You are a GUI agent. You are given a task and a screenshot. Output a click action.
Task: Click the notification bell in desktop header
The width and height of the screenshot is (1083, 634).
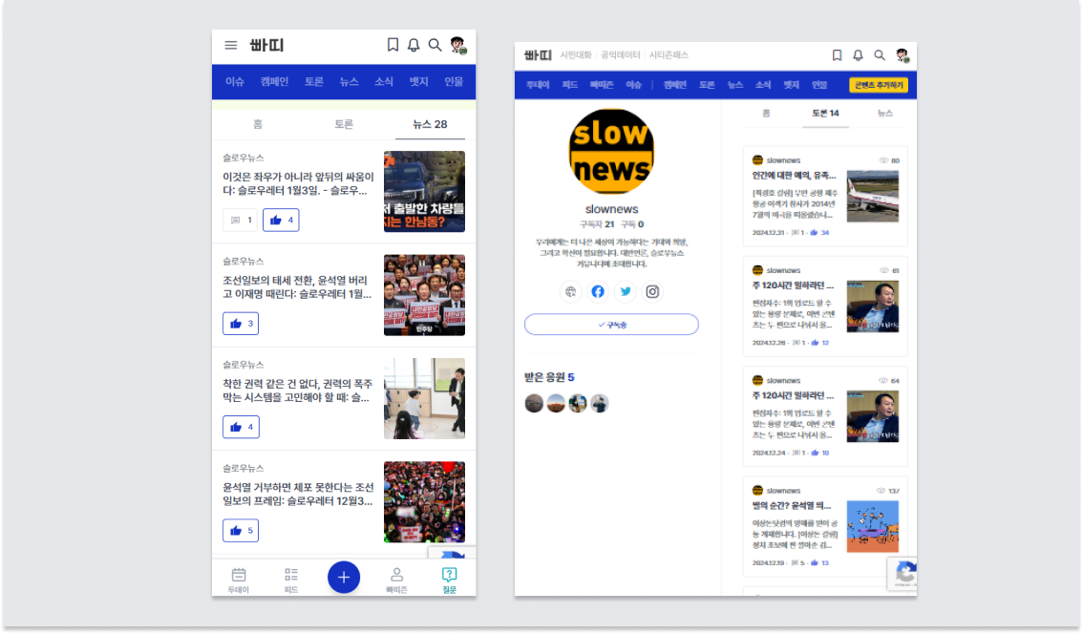[x=858, y=55]
